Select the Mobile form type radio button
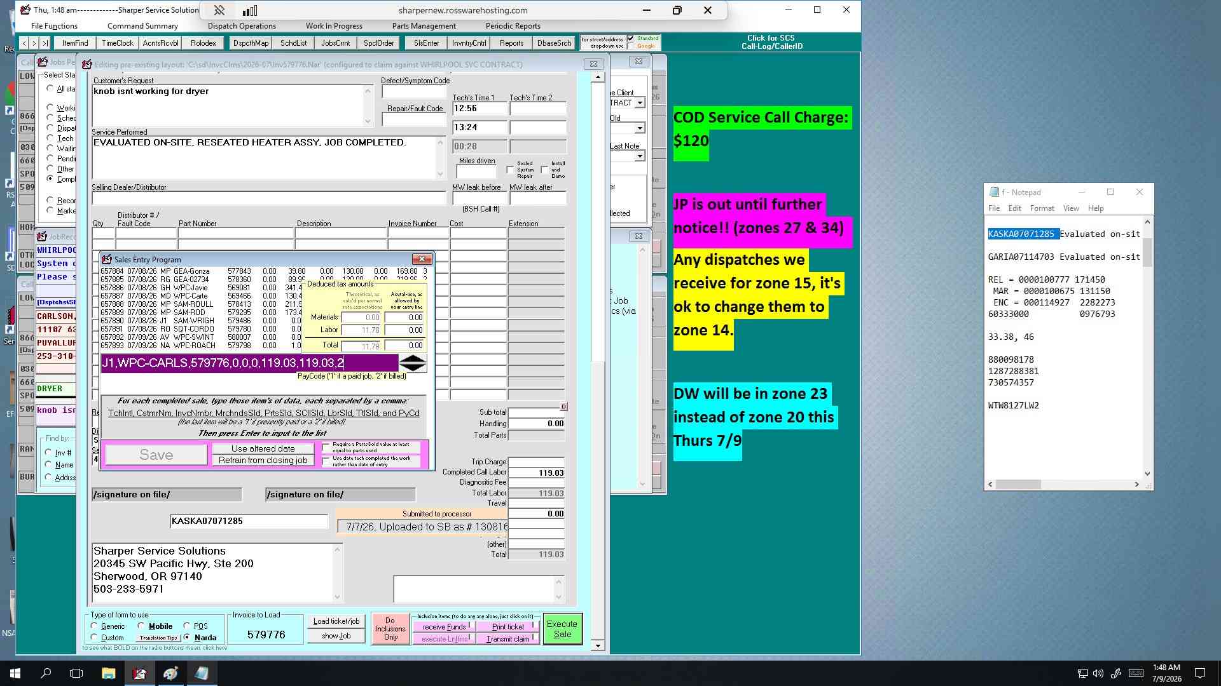1221x686 pixels. pos(141,626)
